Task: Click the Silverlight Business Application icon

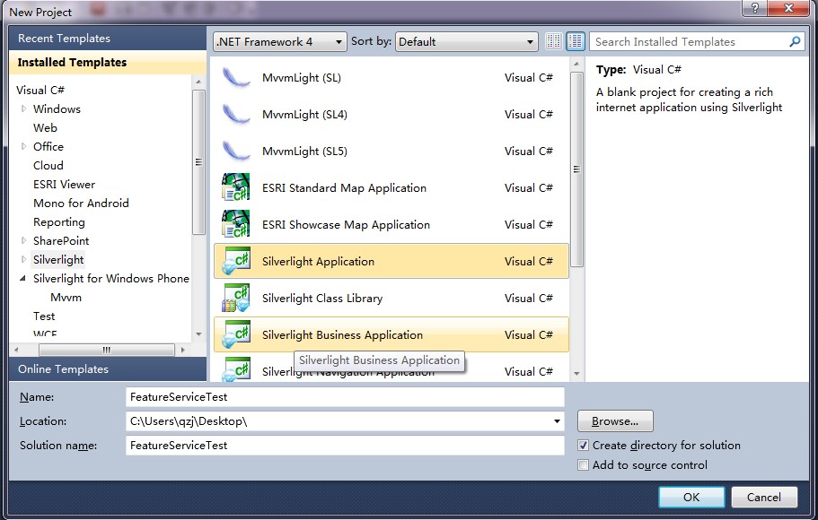Action: [x=236, y=334]
